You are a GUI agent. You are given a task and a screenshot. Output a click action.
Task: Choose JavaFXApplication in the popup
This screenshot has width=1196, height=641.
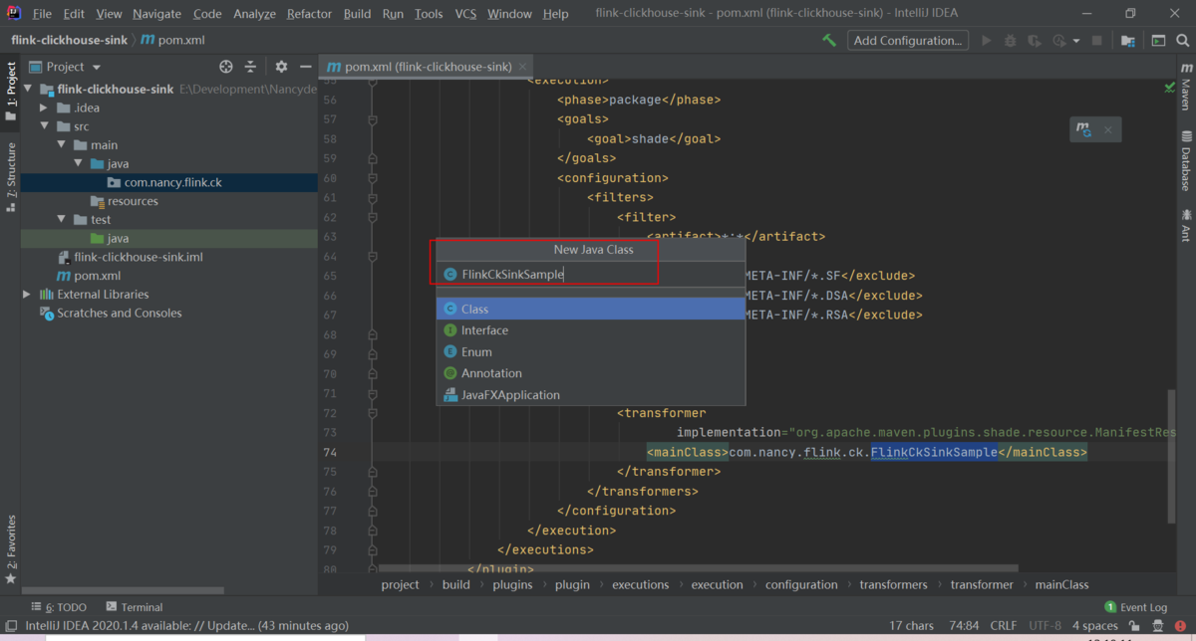(591, 395)
